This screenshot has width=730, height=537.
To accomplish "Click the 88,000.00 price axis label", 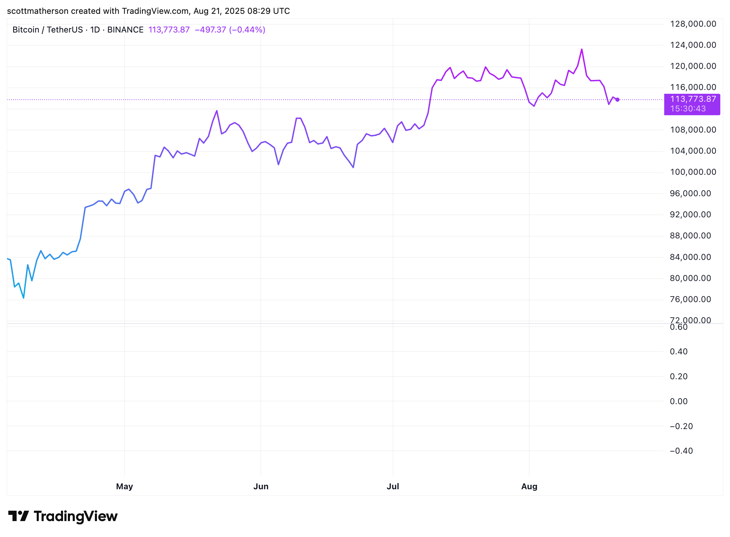I will (691, 236).
